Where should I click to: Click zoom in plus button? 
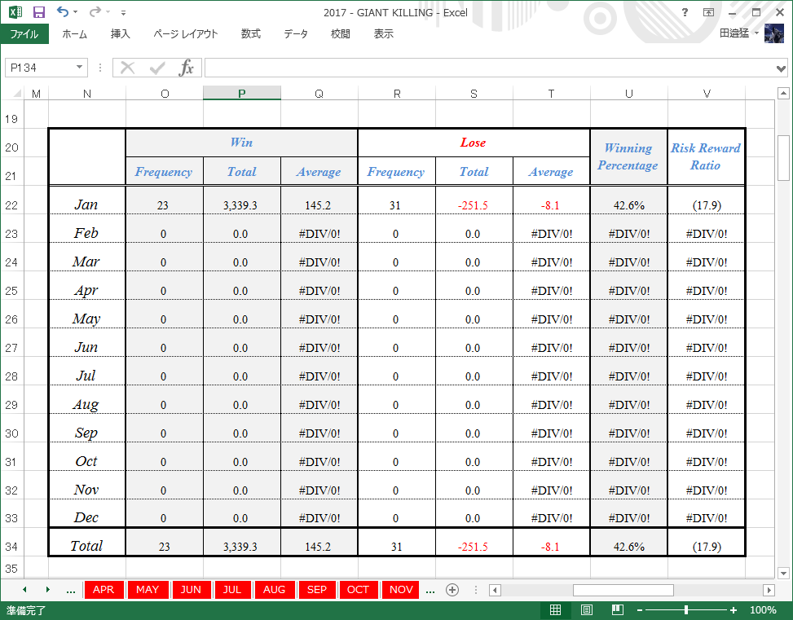[734, 610]
